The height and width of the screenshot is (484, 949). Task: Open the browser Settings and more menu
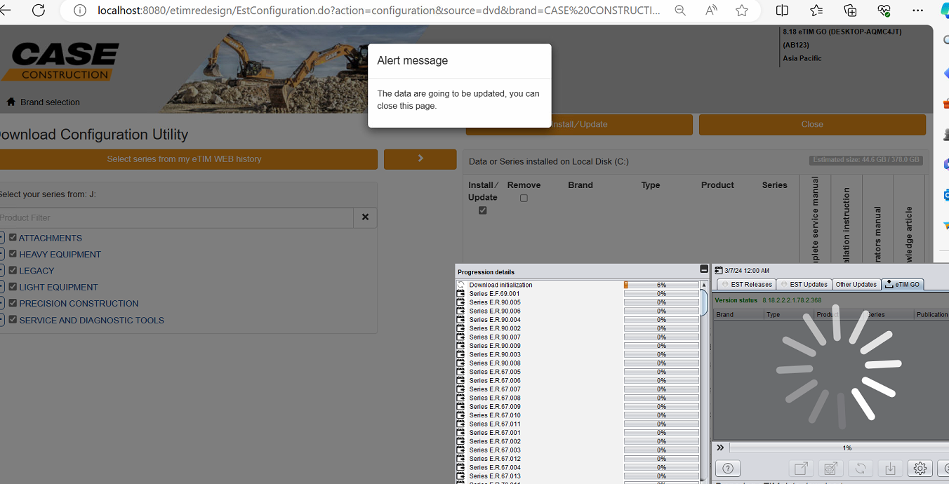coord(917,11)
